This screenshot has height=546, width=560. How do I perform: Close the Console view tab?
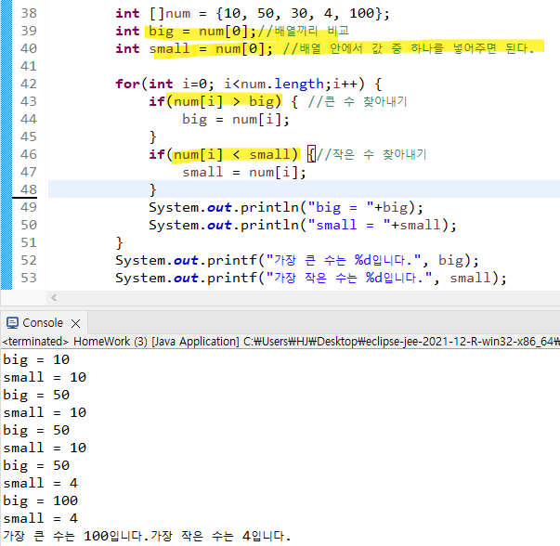pos(75,323)
